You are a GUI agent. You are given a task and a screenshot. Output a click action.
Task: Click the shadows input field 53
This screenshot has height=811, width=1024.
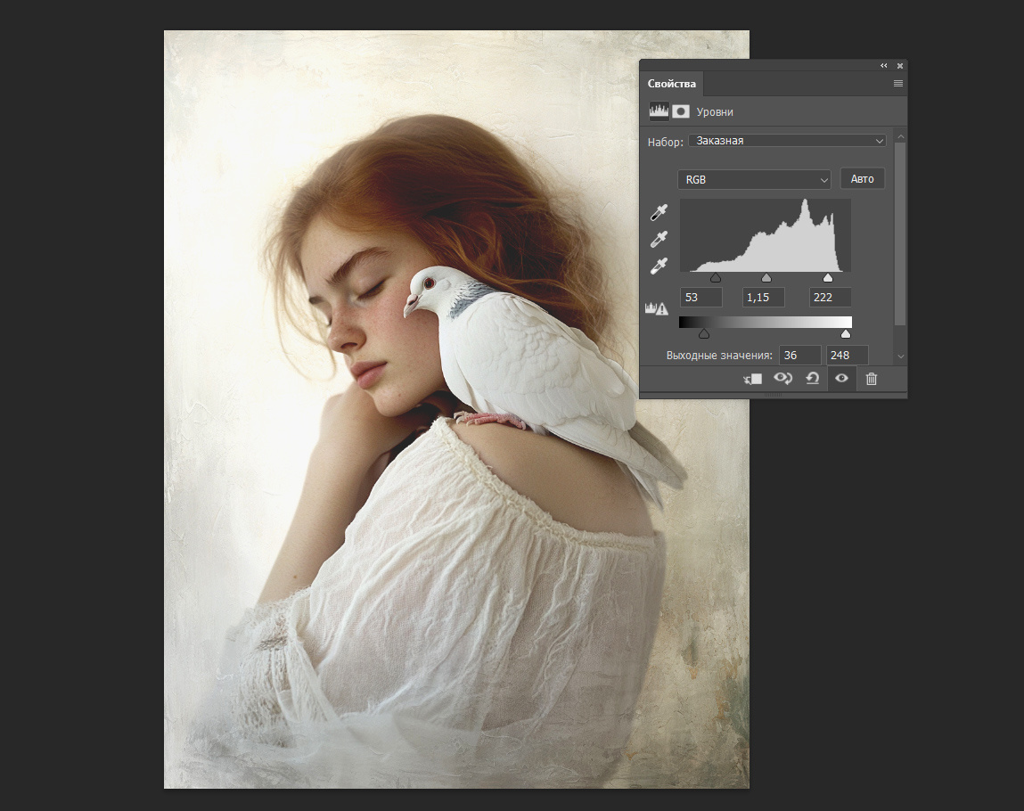tap(701, 297)
